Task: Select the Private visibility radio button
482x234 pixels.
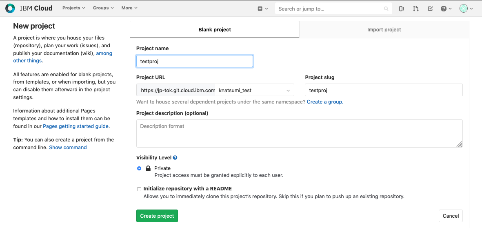Action: pyautogui.click(x=139, y=168)
